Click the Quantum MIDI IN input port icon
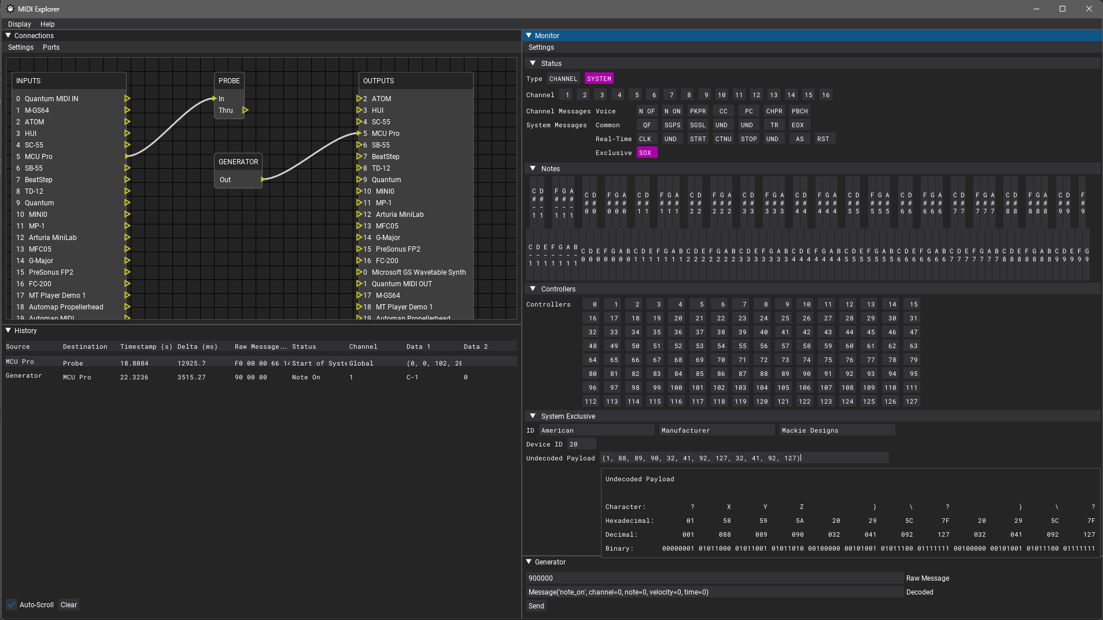This screenshot has height=620, width=1103. (127, 98)
